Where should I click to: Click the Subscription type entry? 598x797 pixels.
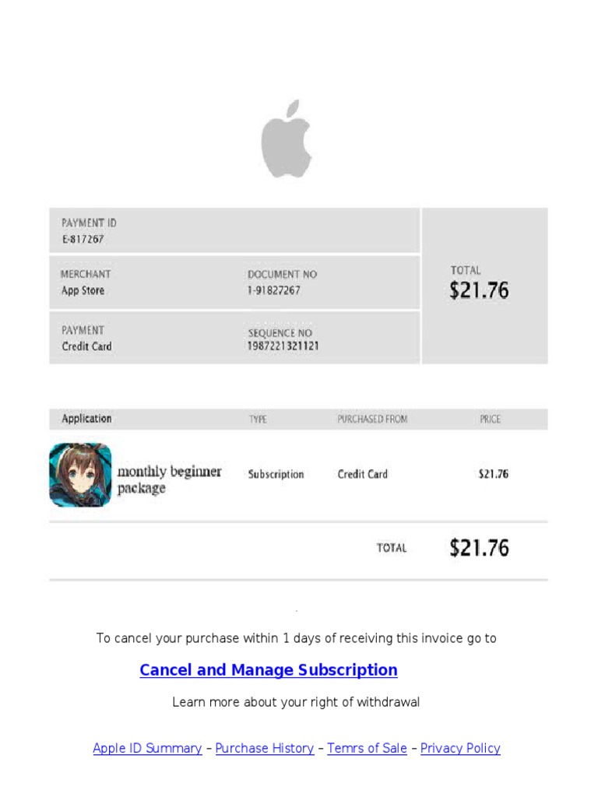pos(276,474)
